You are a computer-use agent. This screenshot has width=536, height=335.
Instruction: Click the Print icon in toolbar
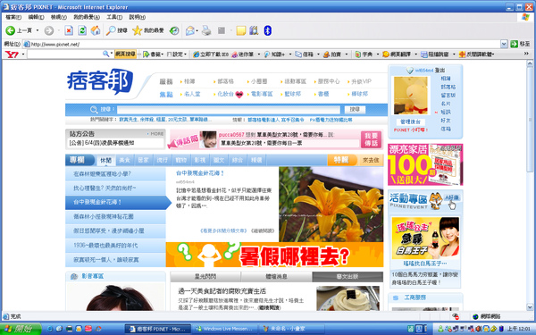coord(206,30)
